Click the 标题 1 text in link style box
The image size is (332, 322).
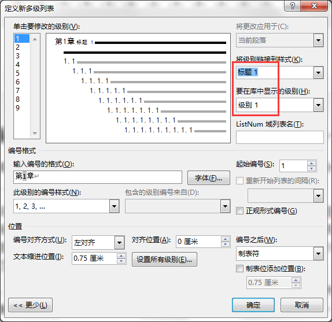[248, 72]
